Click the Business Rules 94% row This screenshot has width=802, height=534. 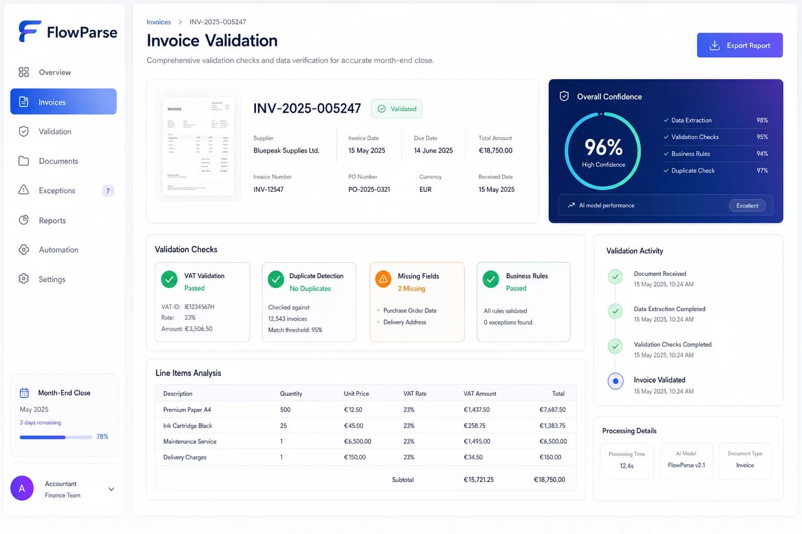pyautogui.click(x=716, y=153)
